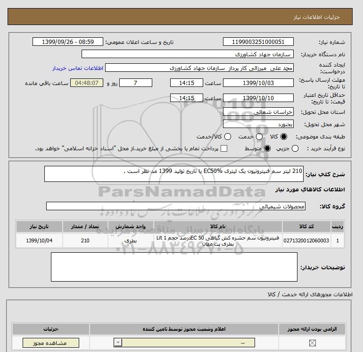Viewport: 363px width, 352px height.
Task: Toggle the Islamic treasury bonds payment checkbox
Action: point(224,148)
